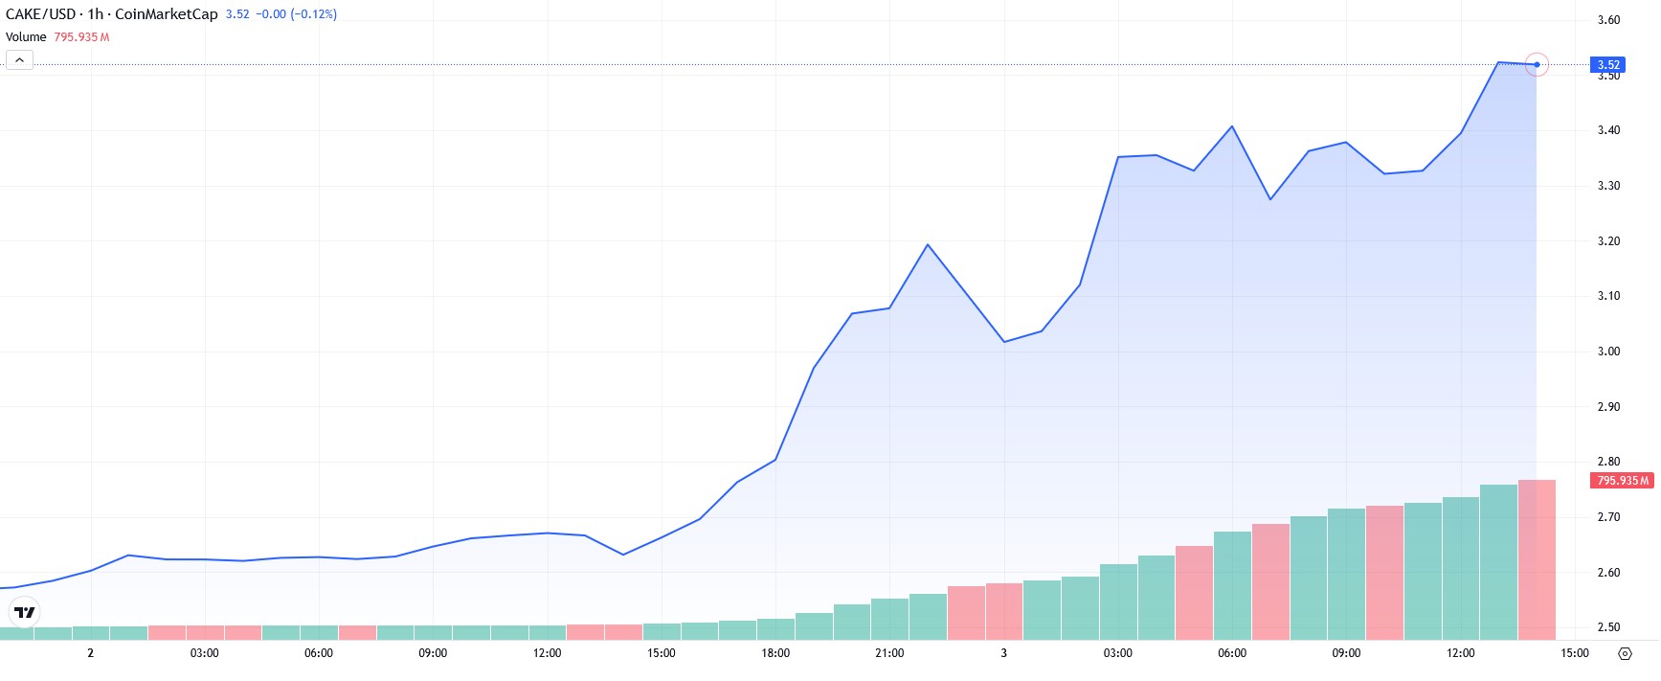Image resolution: width=1661 pixels, height=681 pixels.
Task: Click the TradingView logo icon
Action: (24, 612)
